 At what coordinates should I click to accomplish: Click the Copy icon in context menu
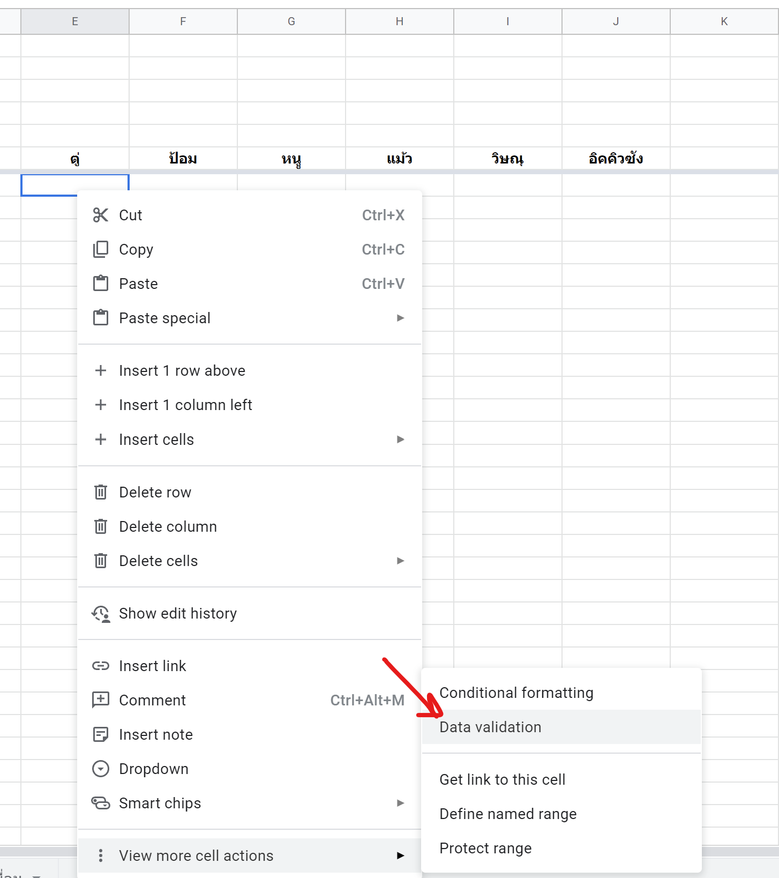pos(101,249)
